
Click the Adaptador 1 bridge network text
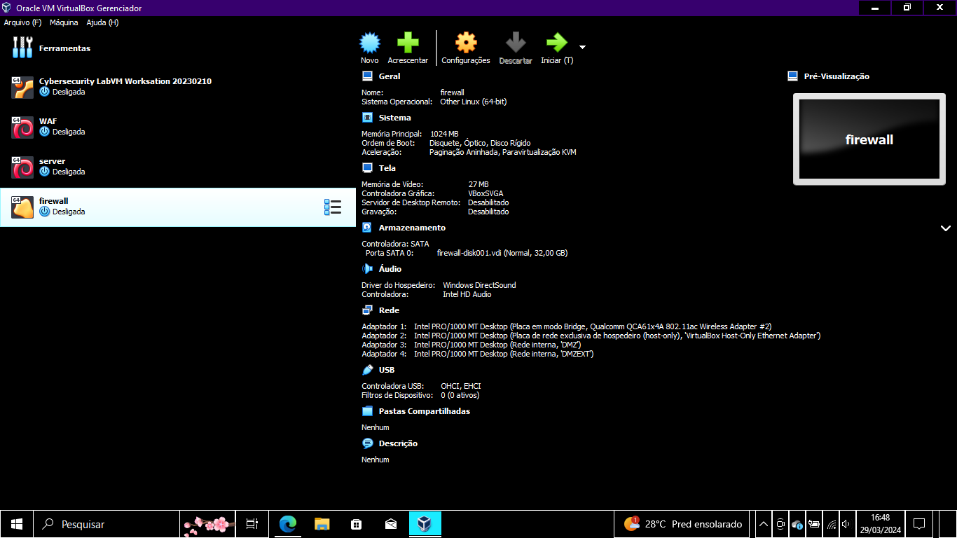[593, 326]
